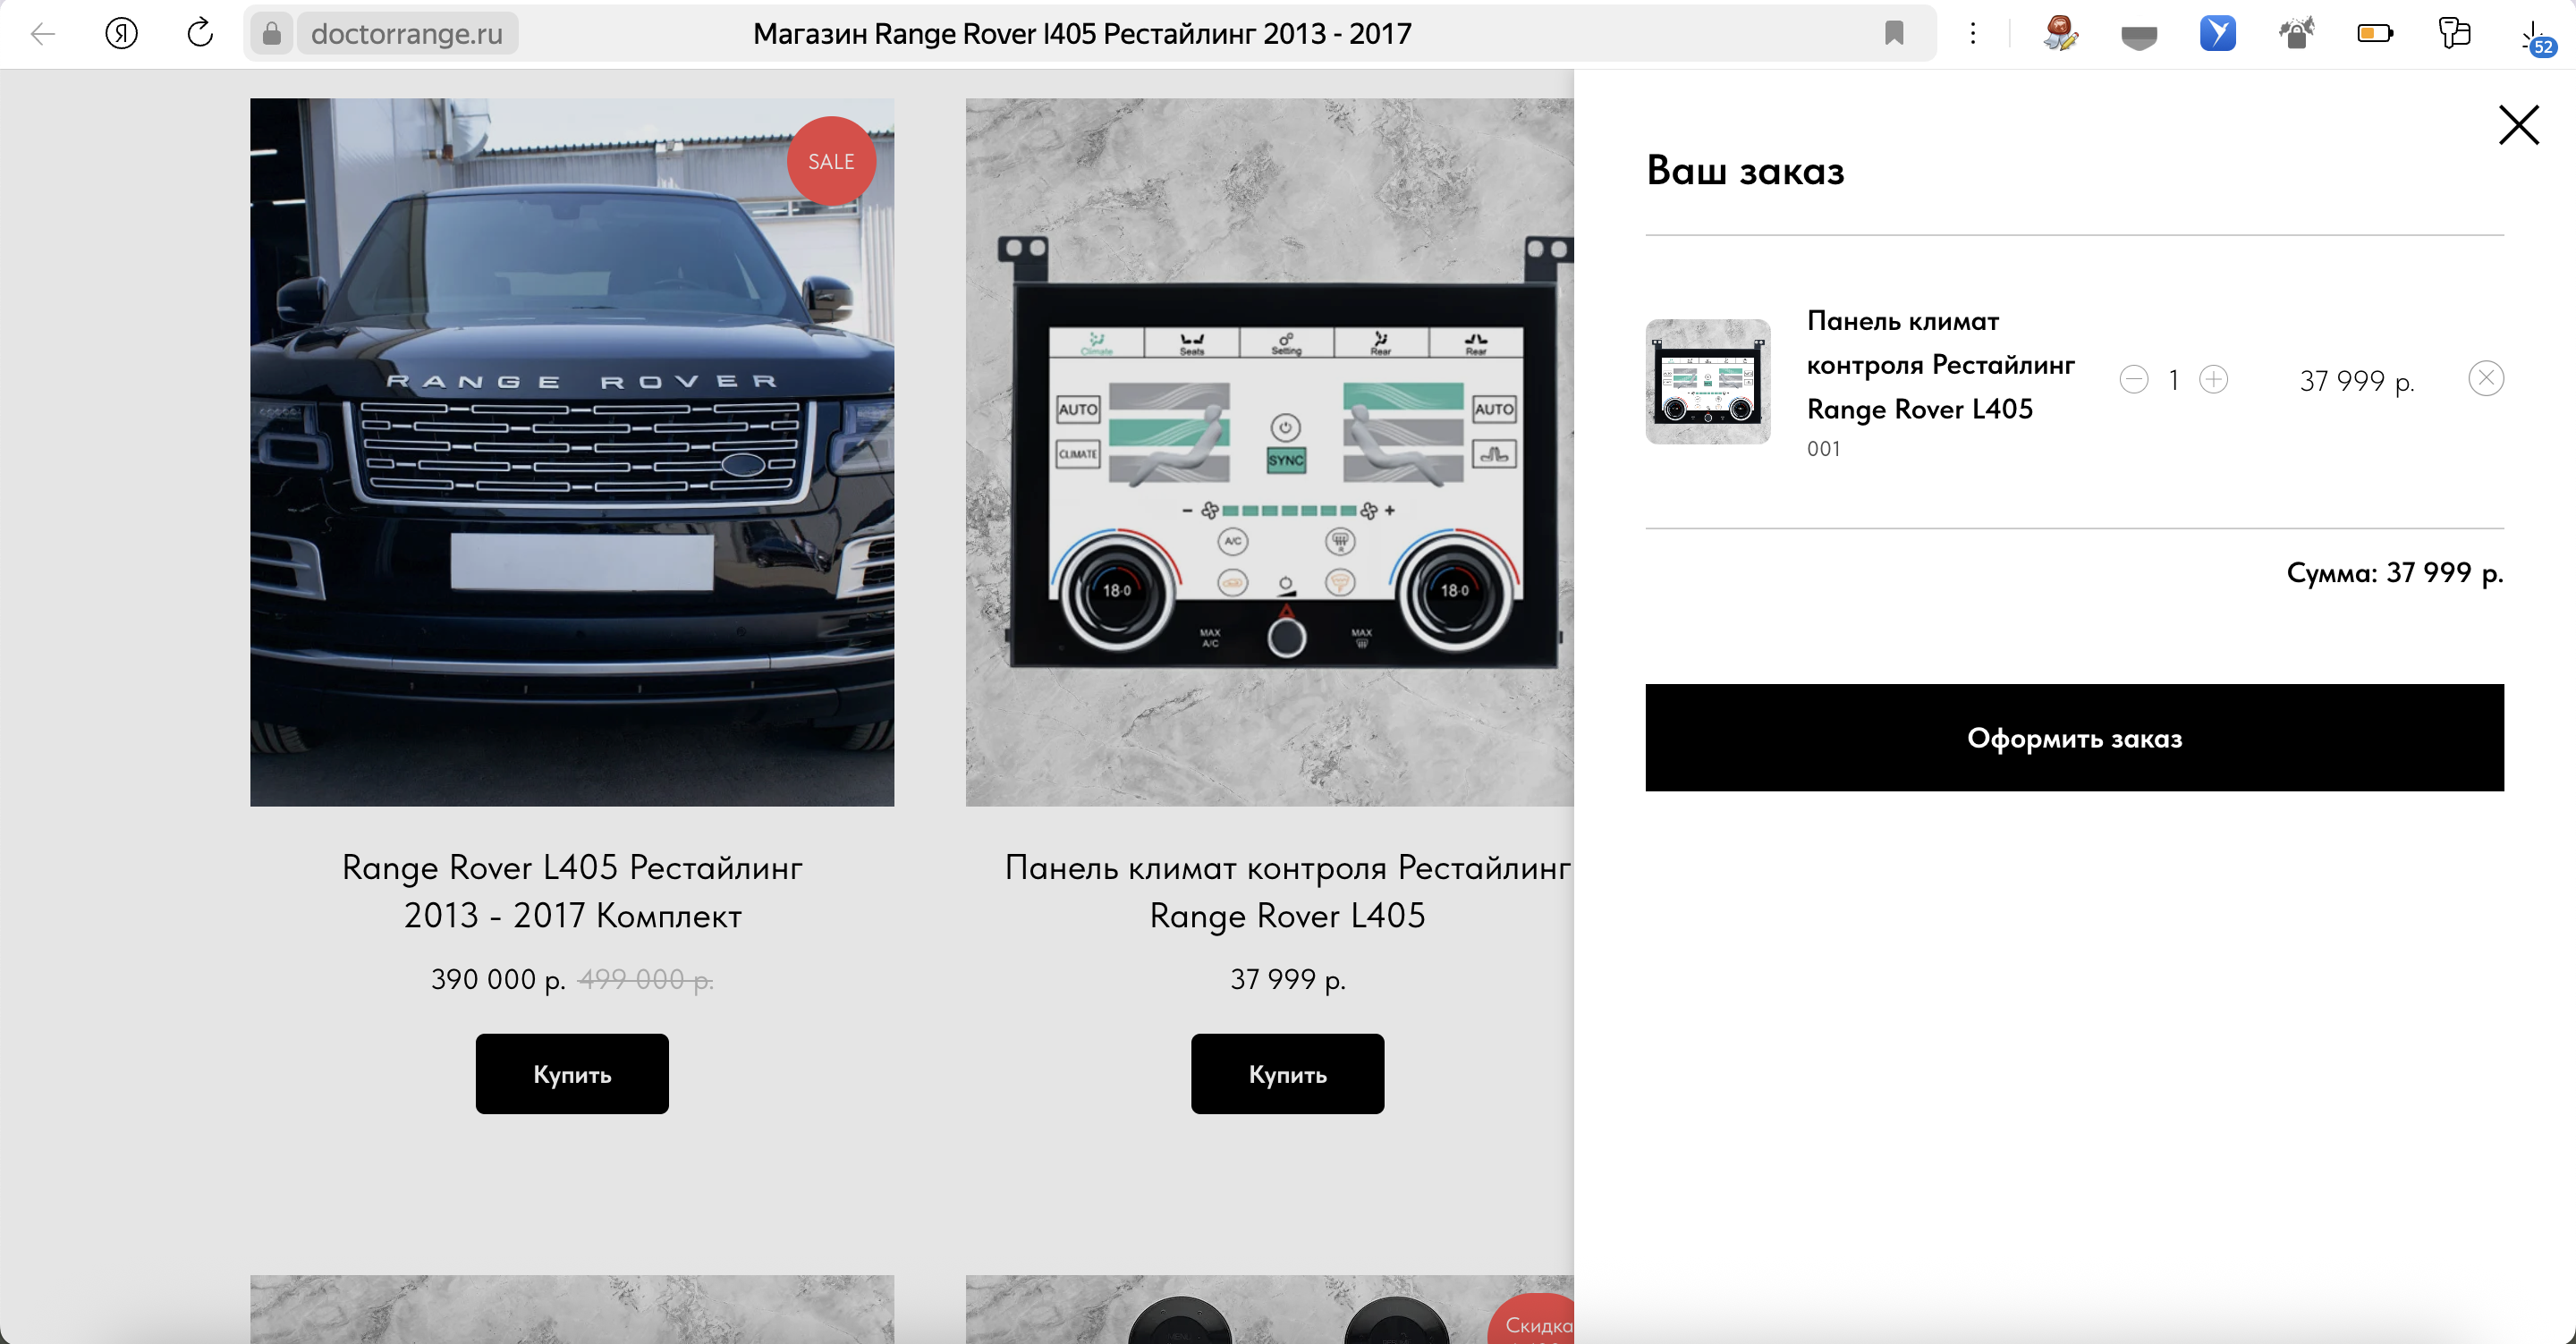Open the gray mask extension icon

pyautogui.click(x=2139, y=37)
